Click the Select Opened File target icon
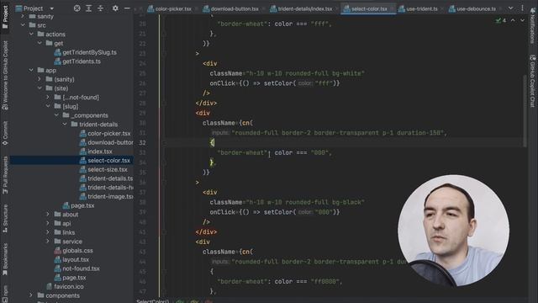The image size is (538, 303). coord(76,8)
